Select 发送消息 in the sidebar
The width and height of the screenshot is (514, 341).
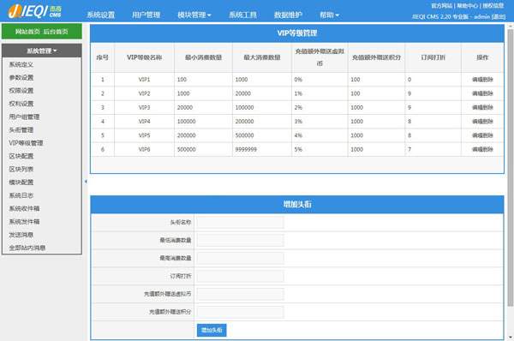21,235
